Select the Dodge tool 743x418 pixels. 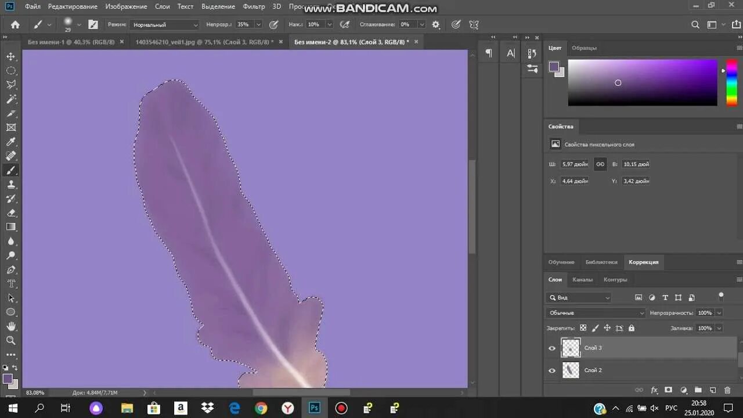11,255
